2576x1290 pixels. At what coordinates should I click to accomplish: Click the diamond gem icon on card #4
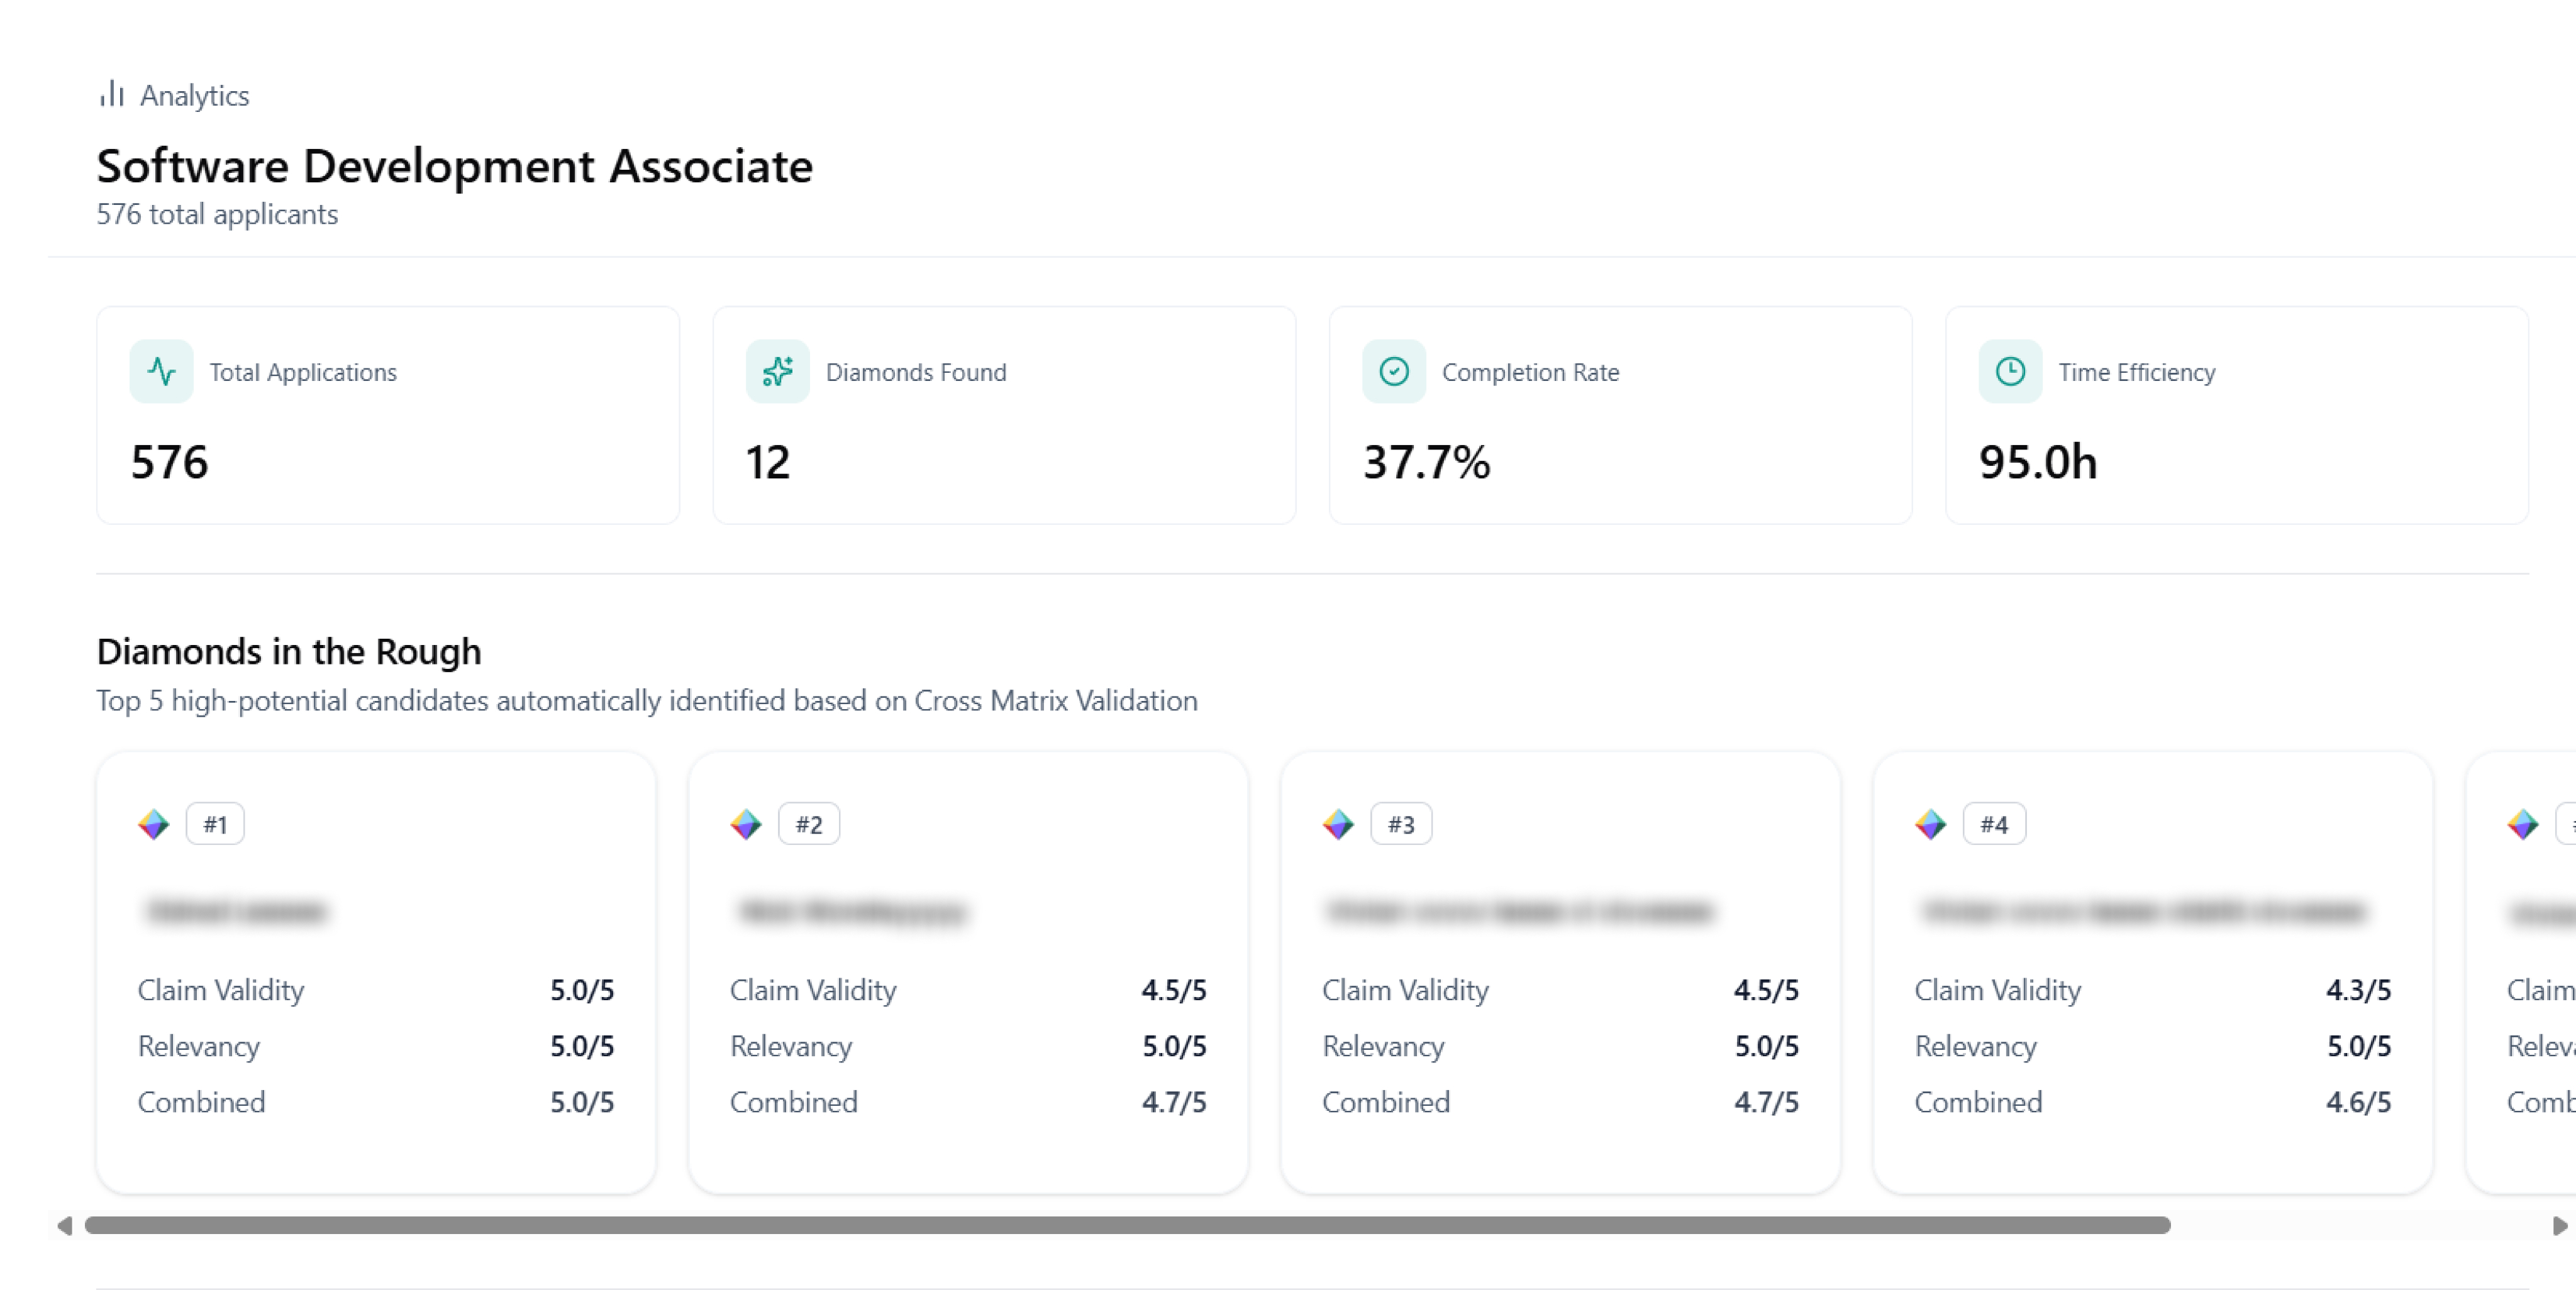point(1930,824)
